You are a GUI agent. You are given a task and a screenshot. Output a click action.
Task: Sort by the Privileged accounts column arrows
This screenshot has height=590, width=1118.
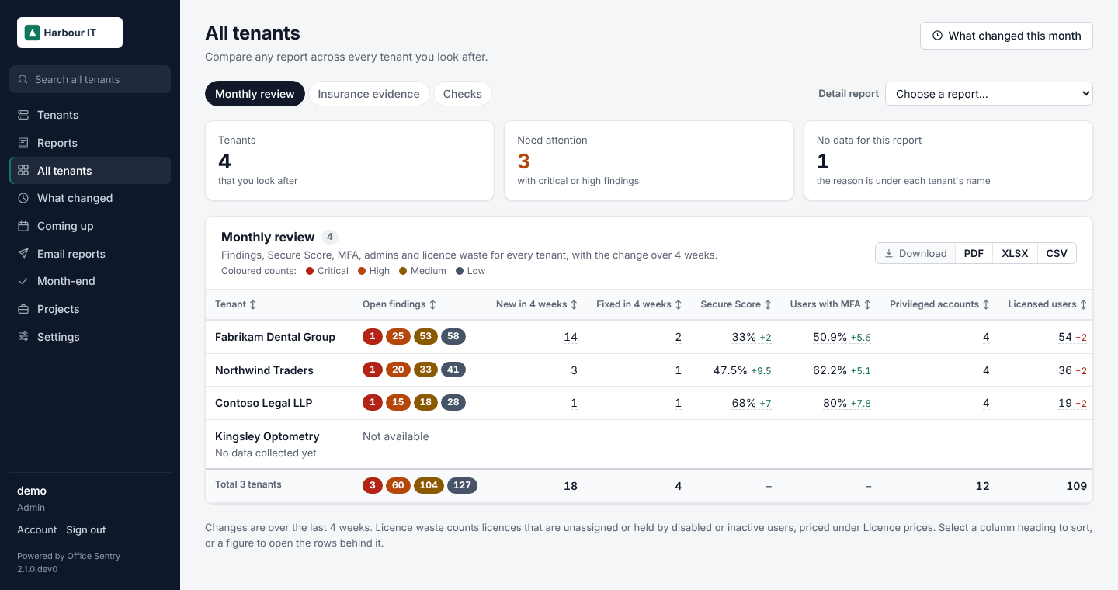(985, 304)
